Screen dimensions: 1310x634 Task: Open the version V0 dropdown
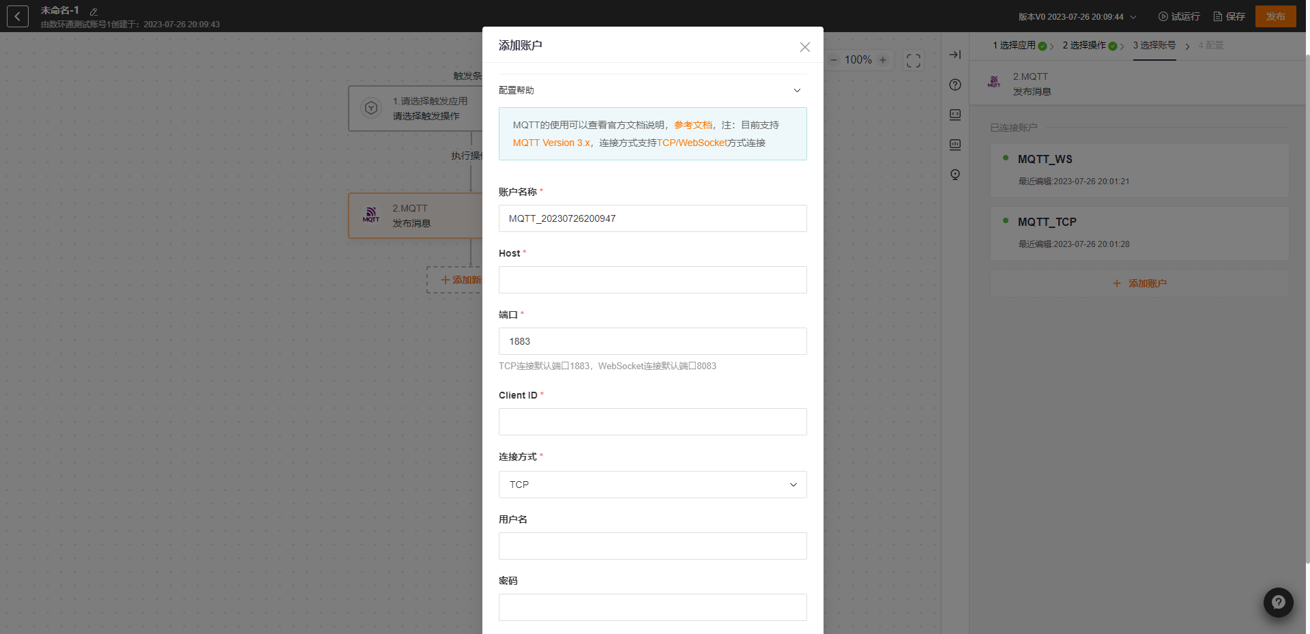[1077, 16]
